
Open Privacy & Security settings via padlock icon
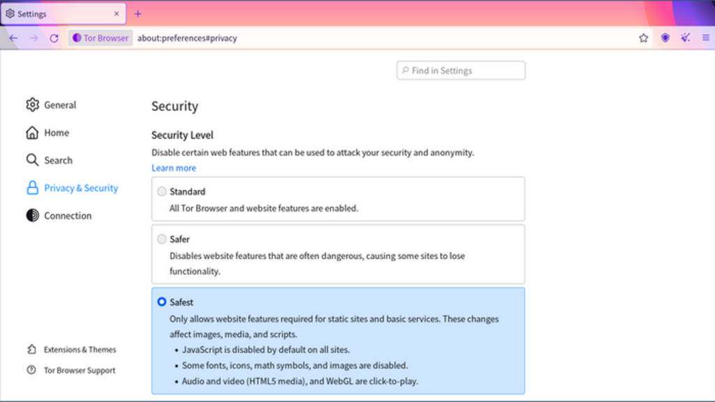32,188
